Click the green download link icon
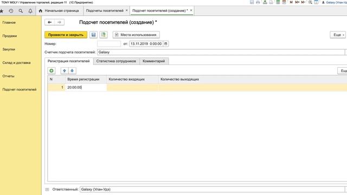This screenshot has width=347, height=195. tap(265, 2)
